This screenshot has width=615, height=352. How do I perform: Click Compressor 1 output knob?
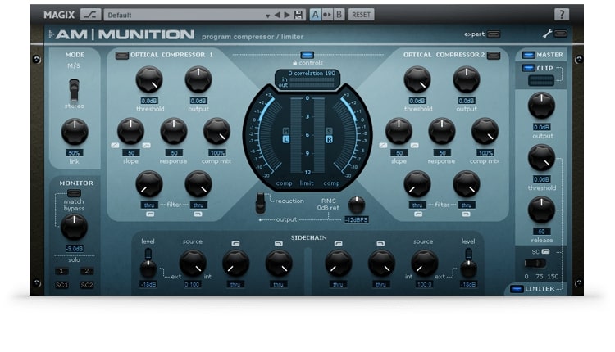pos(198,79)
